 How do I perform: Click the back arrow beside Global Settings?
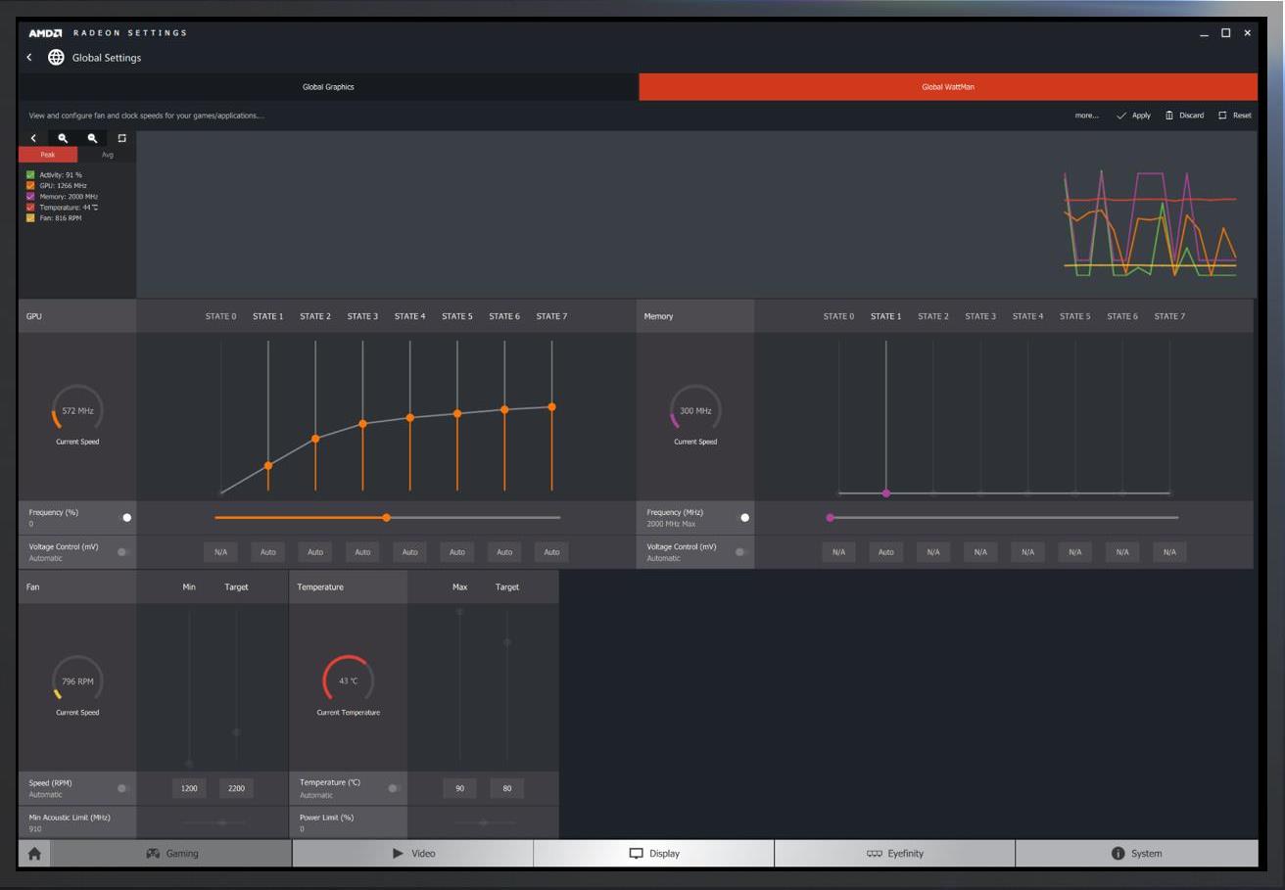(x=29, y=58)
